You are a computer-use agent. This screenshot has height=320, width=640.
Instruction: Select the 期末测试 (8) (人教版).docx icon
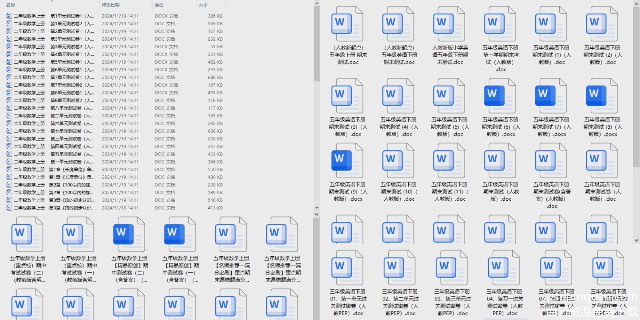coord(602,96)
